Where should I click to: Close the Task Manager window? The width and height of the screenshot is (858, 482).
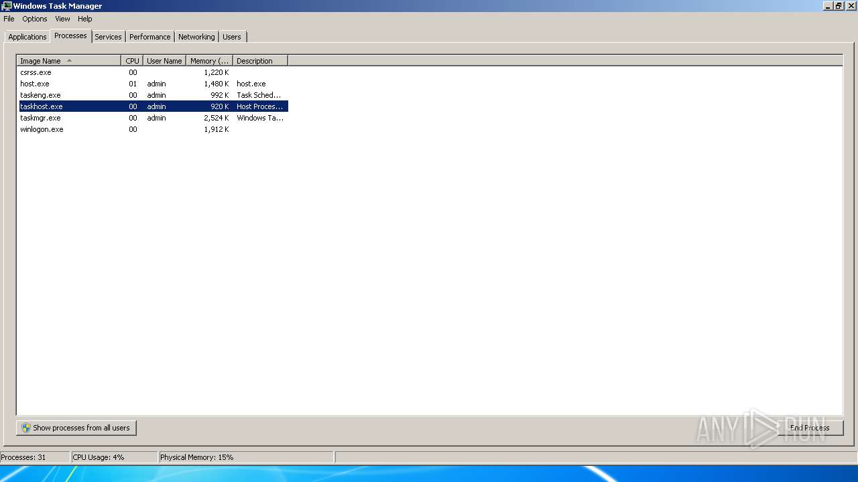tap(850, 6)
